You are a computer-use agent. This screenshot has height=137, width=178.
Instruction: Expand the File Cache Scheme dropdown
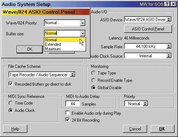(72, 74)
